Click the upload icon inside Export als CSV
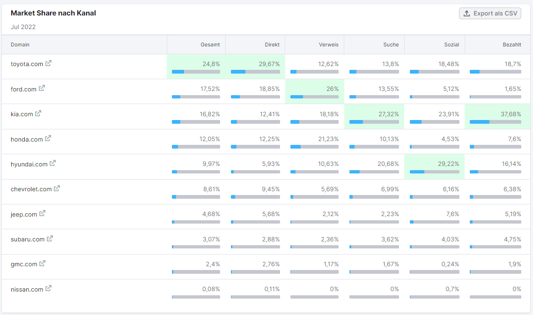 point(466,13)
